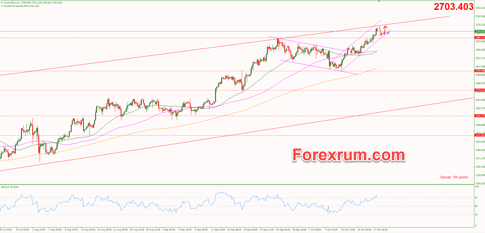Click the 16 Sep 08:00 time label
The width and height of the screenshot is (485, 233).
pyautogui.click(x=234, y=230)
